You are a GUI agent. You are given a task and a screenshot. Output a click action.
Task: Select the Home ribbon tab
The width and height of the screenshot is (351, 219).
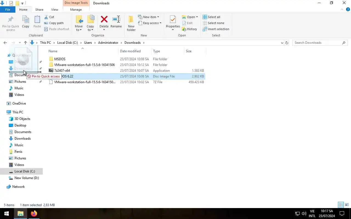pyautogui.click(x=23, y=10)
